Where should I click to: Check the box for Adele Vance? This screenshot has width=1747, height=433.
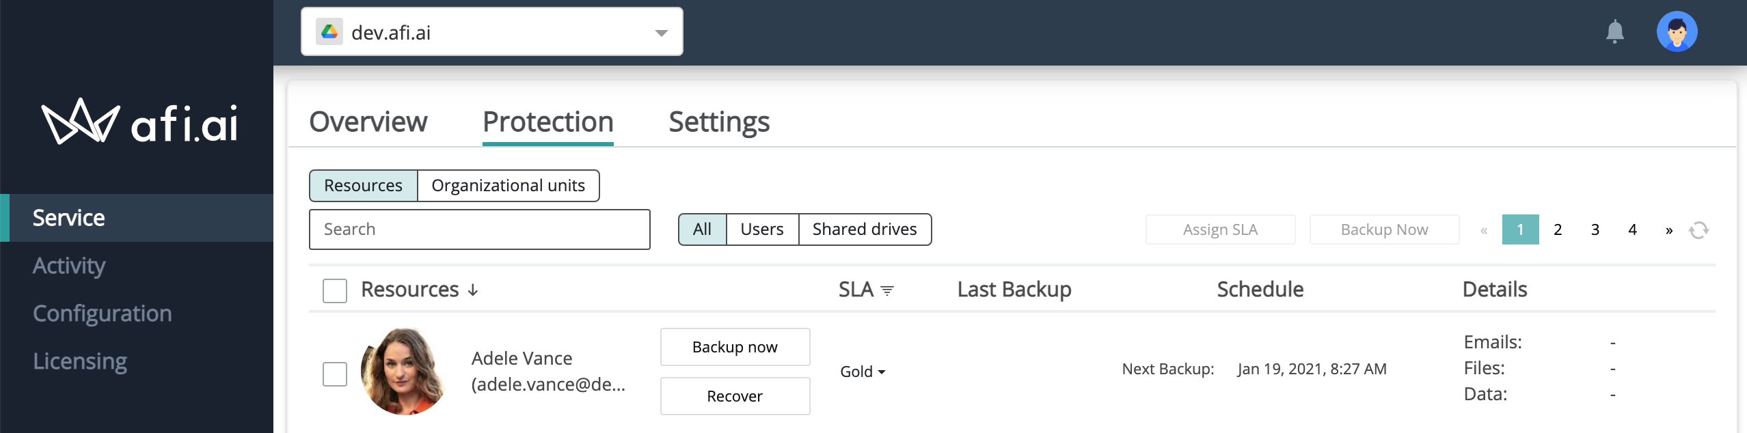point(335,374)
